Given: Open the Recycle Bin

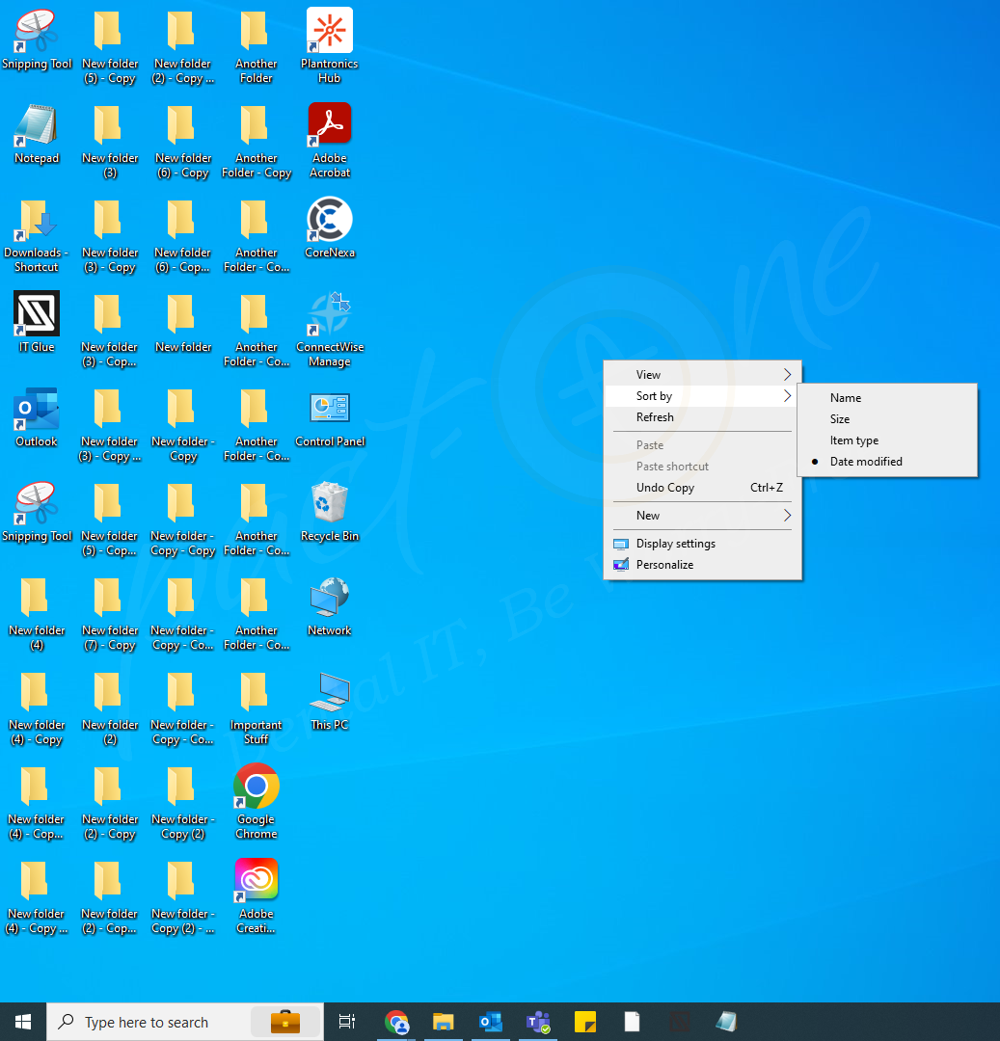Looking at the screenshot, I should [329, 502].
